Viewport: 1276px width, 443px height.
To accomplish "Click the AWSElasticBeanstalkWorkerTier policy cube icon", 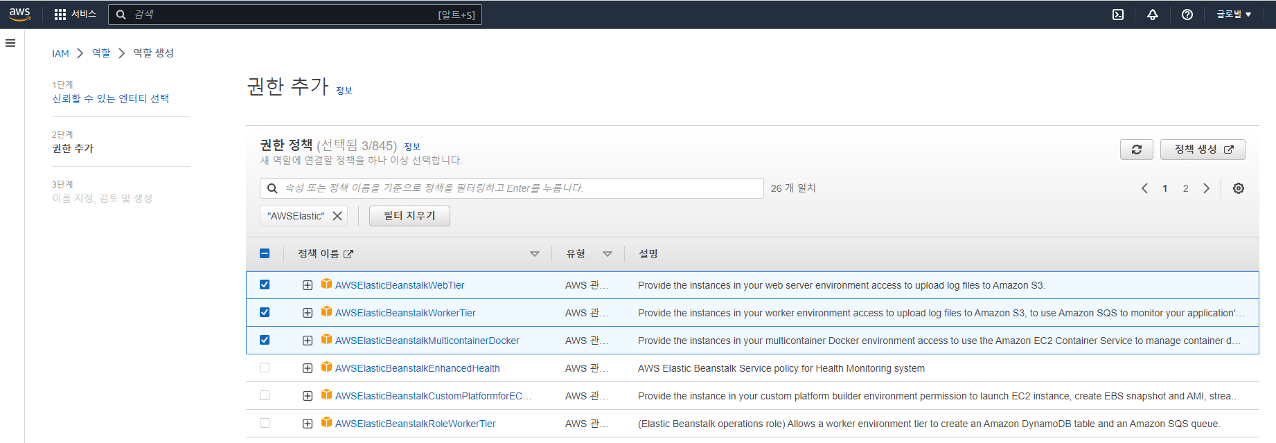I will (x=327, y=311).
